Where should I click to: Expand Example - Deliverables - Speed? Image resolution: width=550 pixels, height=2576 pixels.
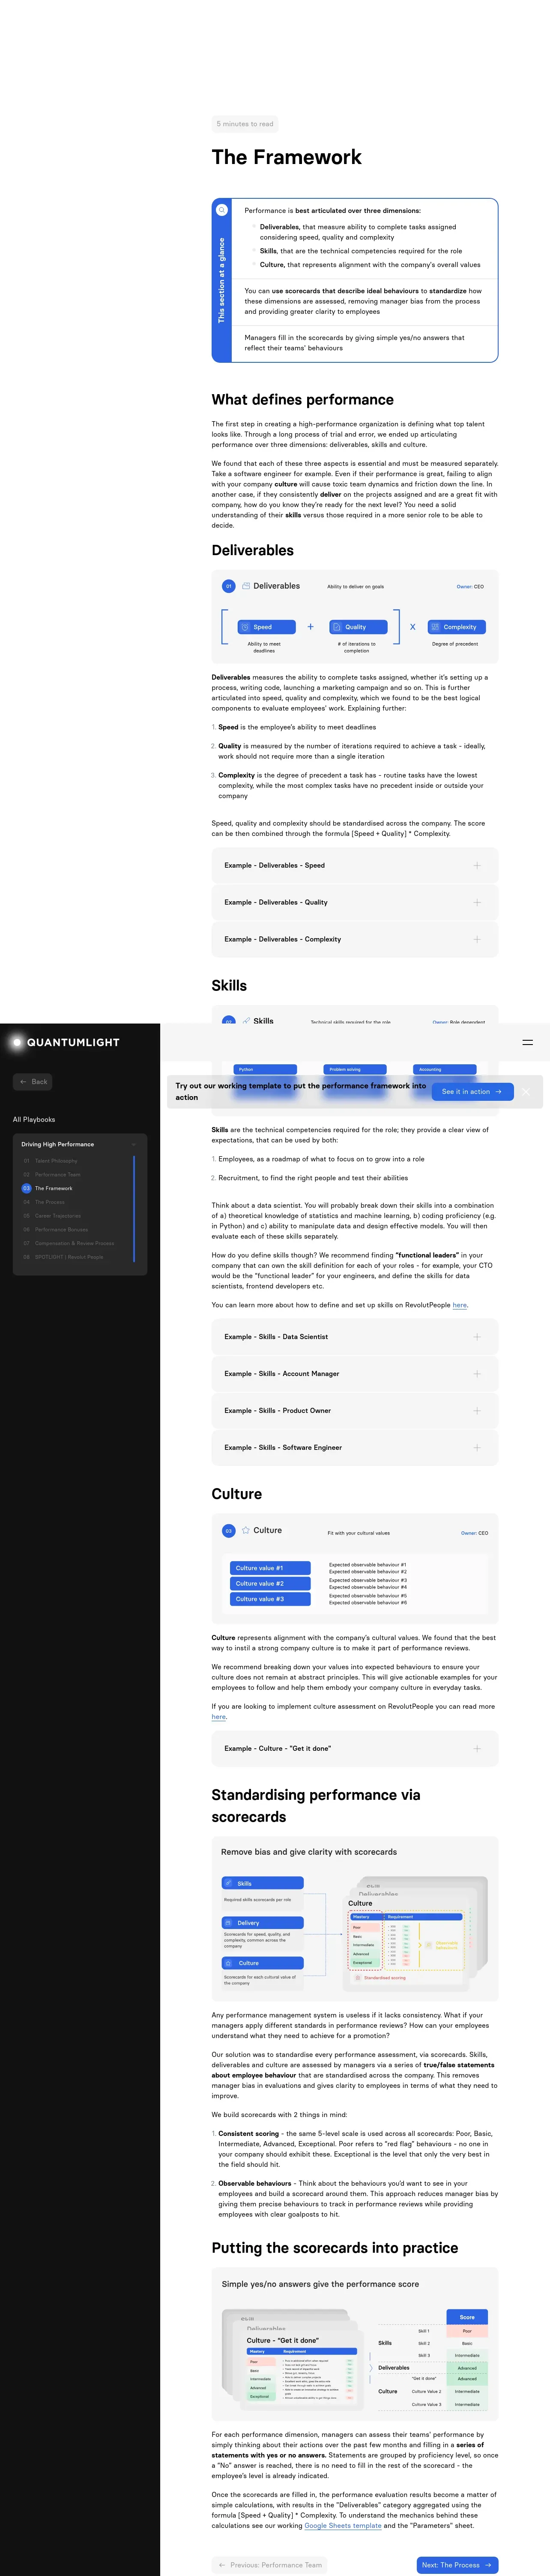(354, 866)
